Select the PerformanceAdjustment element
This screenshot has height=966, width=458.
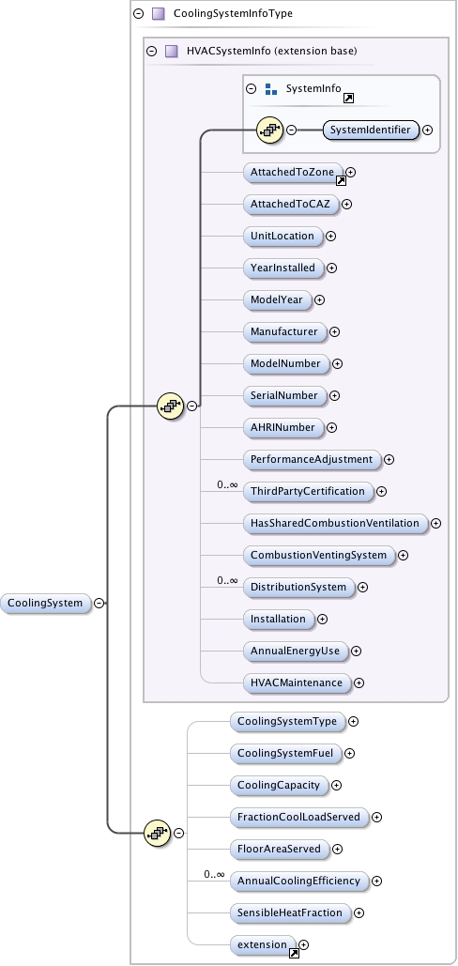click(x=312, y=460)
